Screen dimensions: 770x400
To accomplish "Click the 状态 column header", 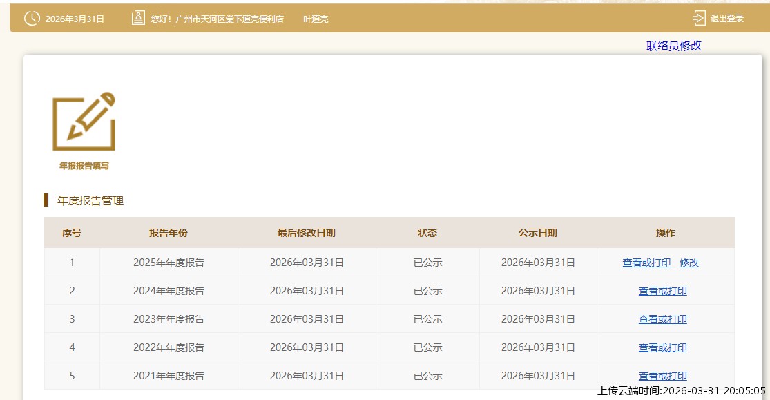I will pyautogui.click(x=427, y=233).
